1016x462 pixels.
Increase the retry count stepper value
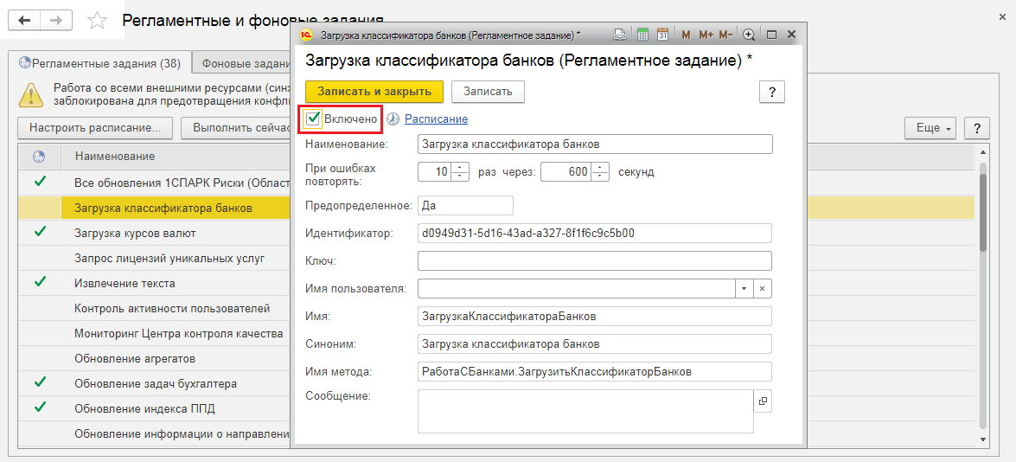pos(460,167)
